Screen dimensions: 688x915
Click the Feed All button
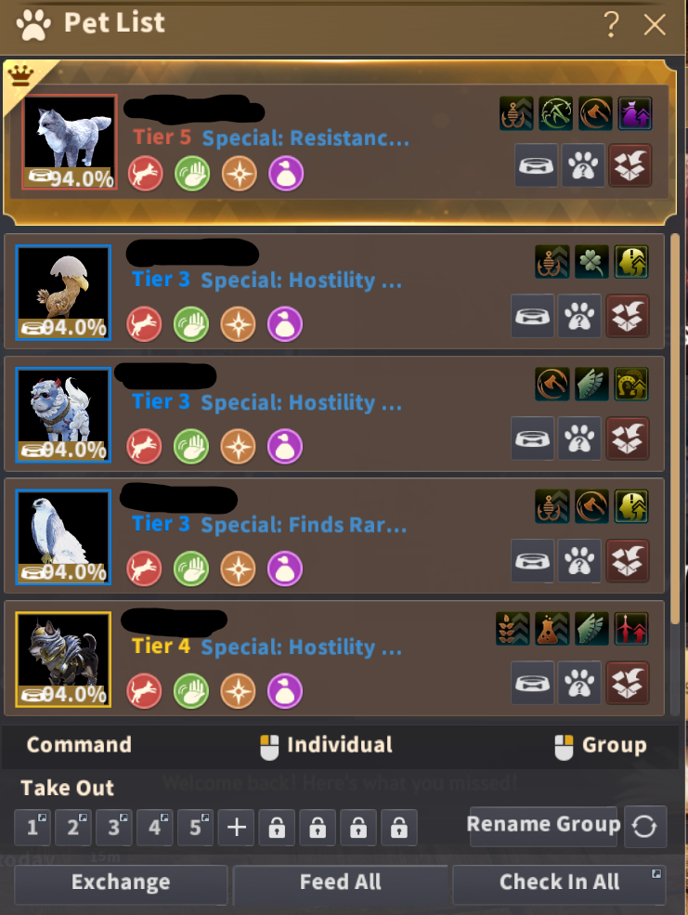[x=341, y=882]
